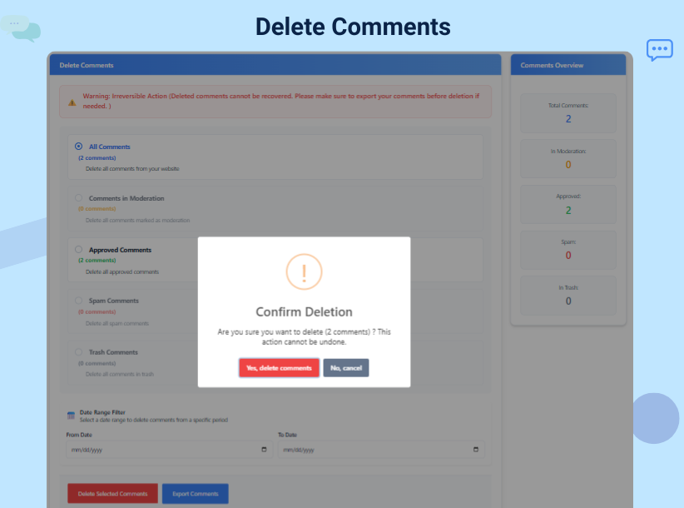This screenshot has height=508, width=684.
Task: Click the Approved count card
Action: point(568,204)
